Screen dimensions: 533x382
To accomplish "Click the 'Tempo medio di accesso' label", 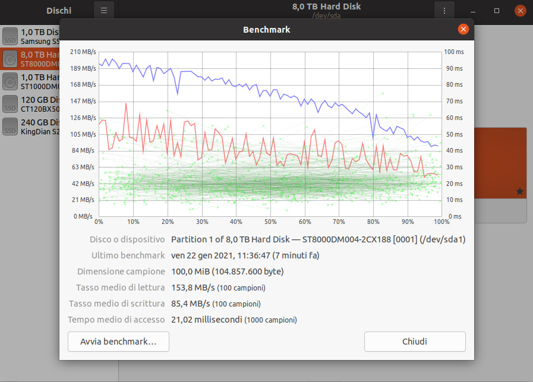I will 116,320.
